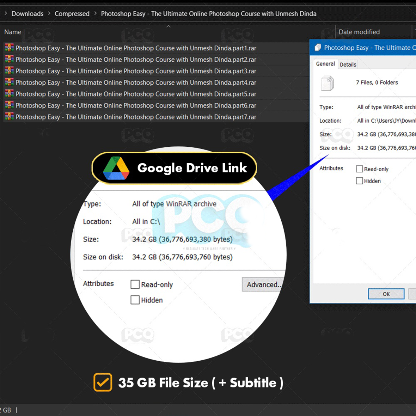
Task: Click the Size value 34.2 GB in dialog
Action: coord(386,134)
